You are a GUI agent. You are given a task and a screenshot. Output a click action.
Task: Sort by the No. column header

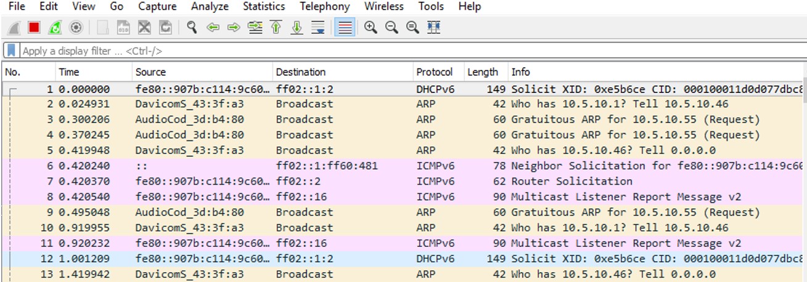point(29,72)
